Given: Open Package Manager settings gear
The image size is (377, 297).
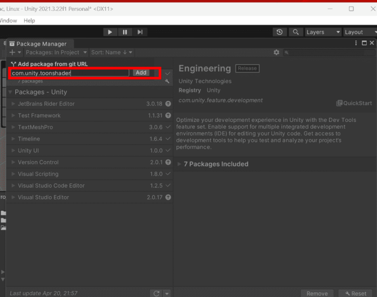Looking at the screenshot, I should [276, 52].
